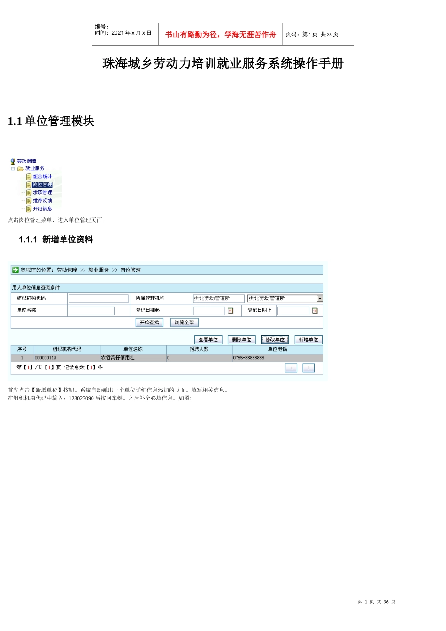Image resolution: width=446 pixels, height=631 pixels.
Task: Open the 组合统计 menu entry
Action: (42, 177)
